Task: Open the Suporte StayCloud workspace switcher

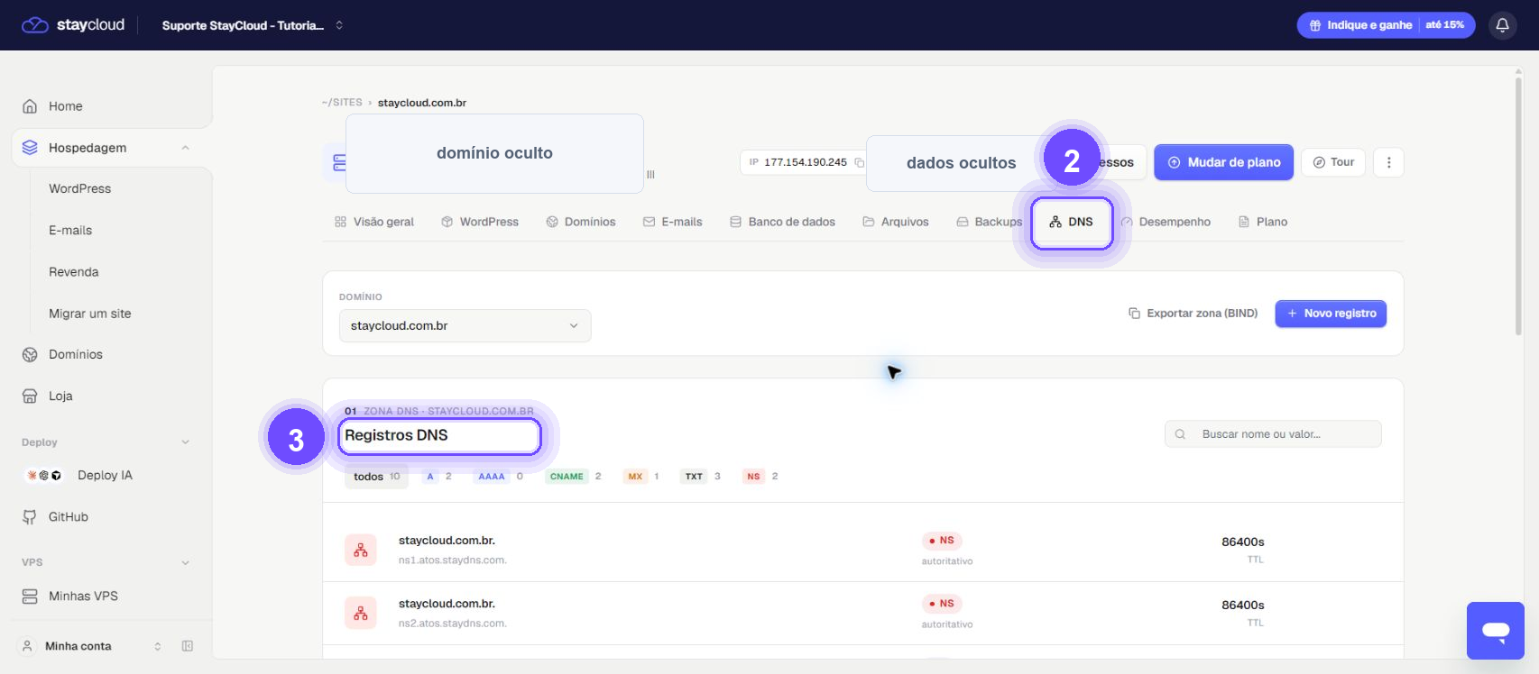Action: pyautogui.click(x=253, y=25)
